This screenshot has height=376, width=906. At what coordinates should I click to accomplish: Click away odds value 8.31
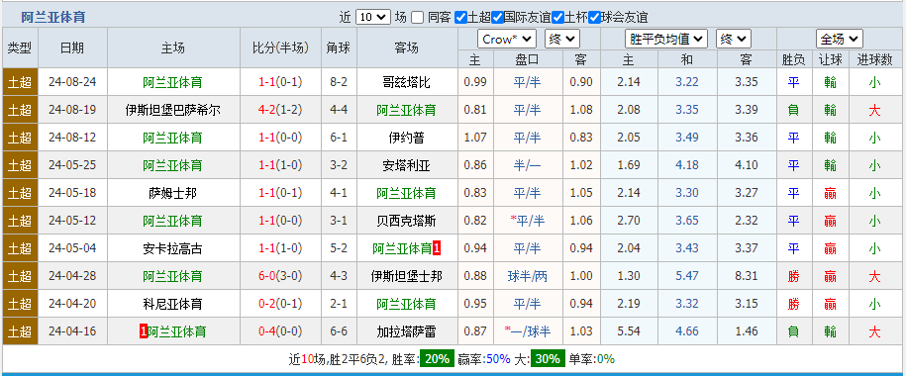747,276
